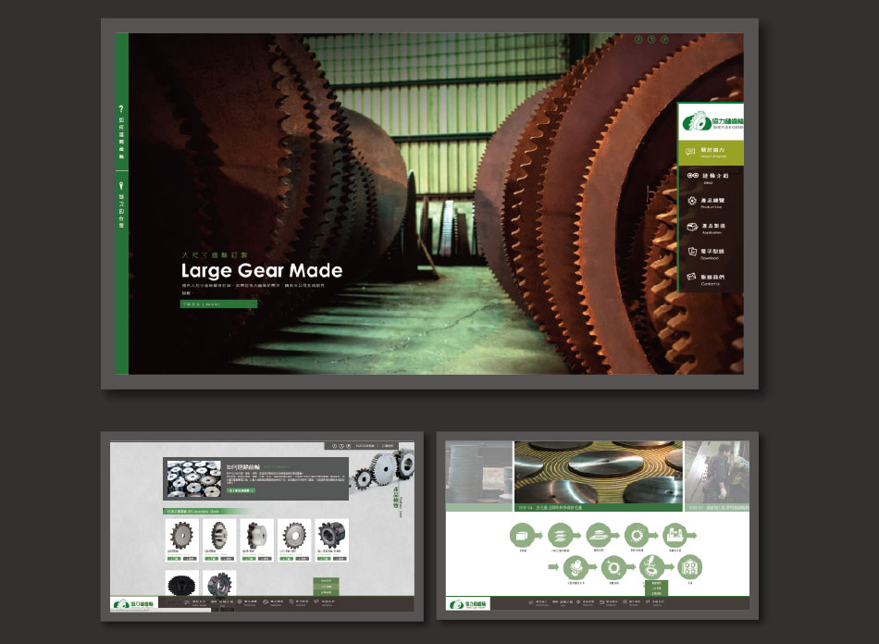This screenshot has width=879, height=644.
Task: Click the box icon beside Application
Action: [692, 227]
